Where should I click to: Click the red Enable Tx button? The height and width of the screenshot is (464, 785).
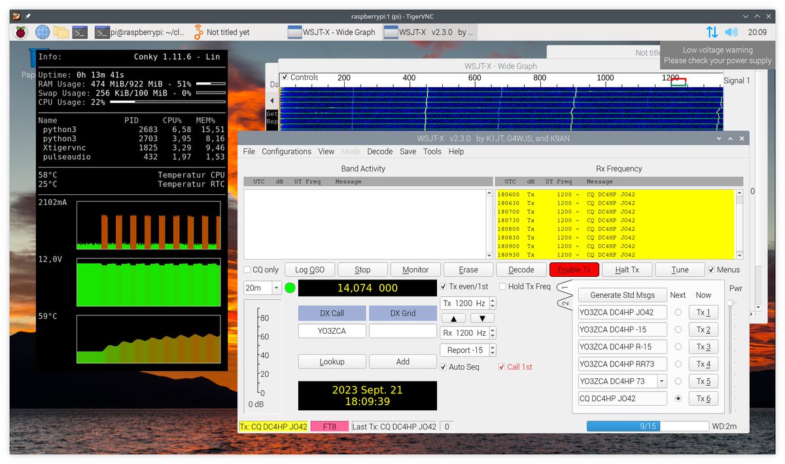coord(574,270)
